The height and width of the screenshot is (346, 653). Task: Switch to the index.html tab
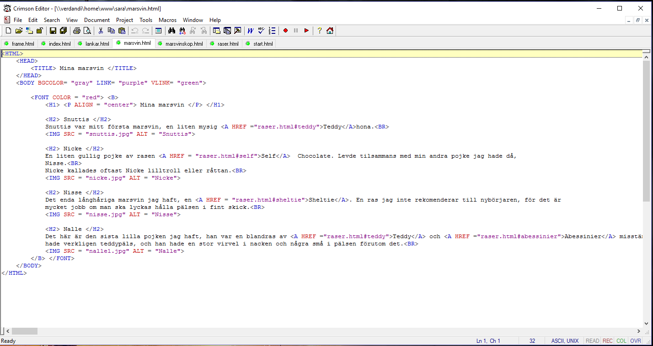point(56,44)
